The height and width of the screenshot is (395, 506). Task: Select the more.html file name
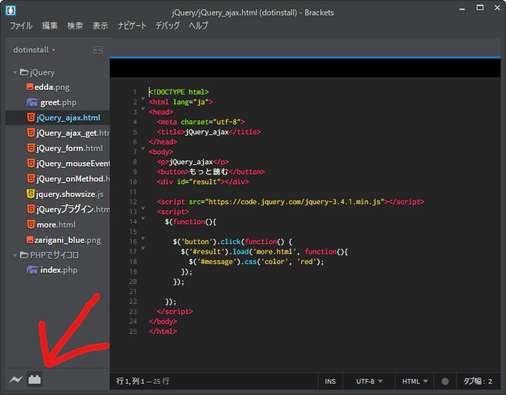[56, 225]
